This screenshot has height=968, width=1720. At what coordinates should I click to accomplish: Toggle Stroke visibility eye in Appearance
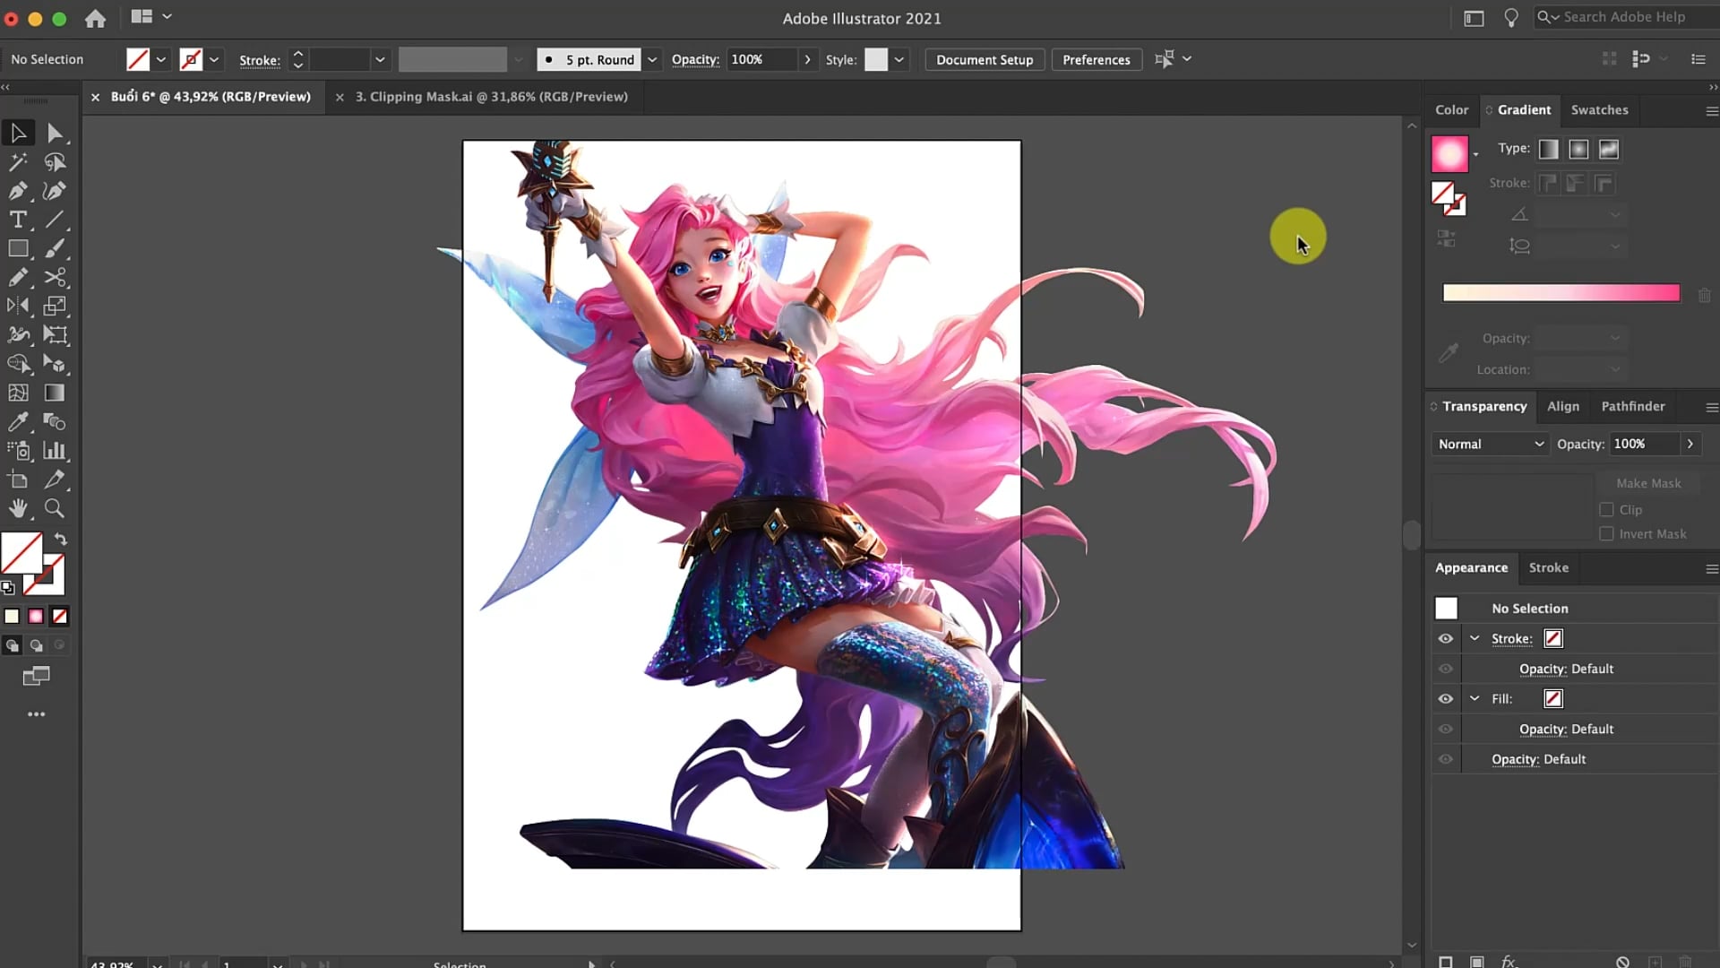coord(1445,639)
